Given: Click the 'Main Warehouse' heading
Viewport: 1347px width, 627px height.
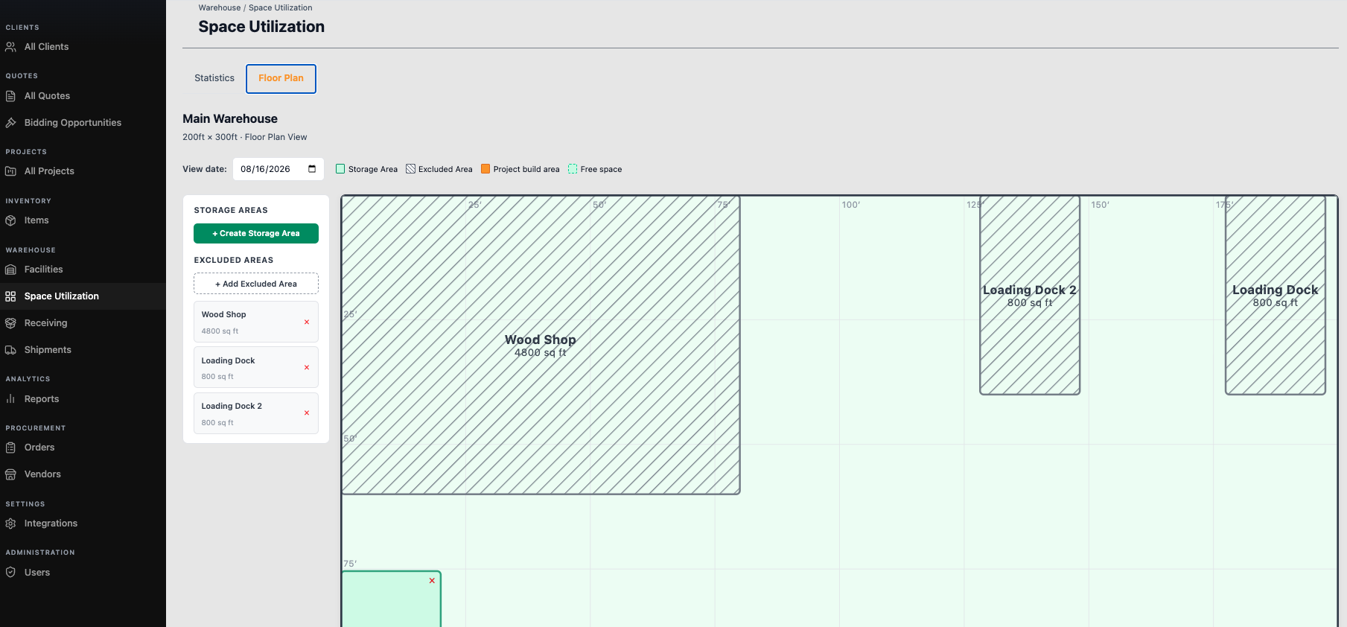Looking at the screenshot, I should click(x=230, y=119).
